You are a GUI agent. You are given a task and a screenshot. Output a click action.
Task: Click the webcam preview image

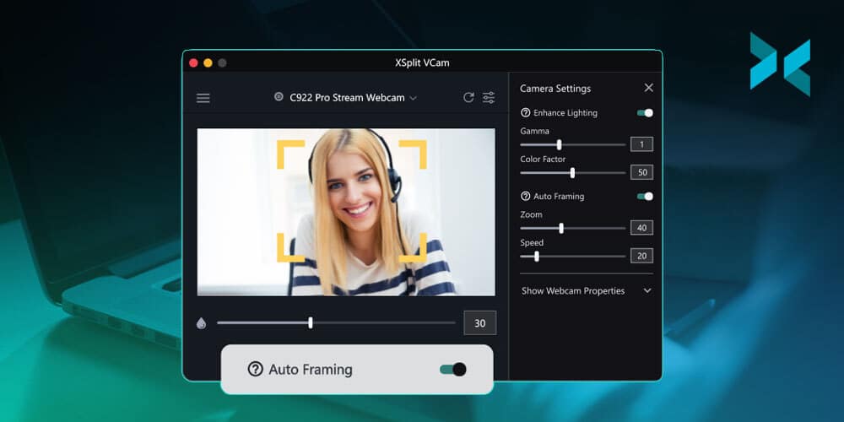coord(346,212)
